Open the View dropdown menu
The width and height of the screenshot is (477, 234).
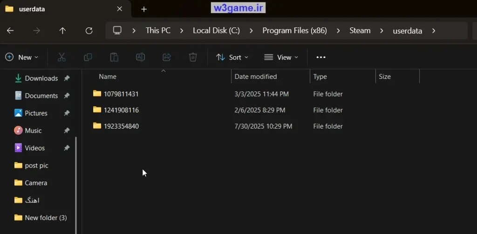click(x=281, y=57)
